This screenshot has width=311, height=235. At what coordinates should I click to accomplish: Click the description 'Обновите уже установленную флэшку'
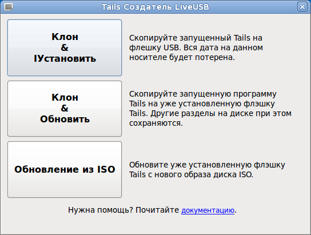point(207,170)
